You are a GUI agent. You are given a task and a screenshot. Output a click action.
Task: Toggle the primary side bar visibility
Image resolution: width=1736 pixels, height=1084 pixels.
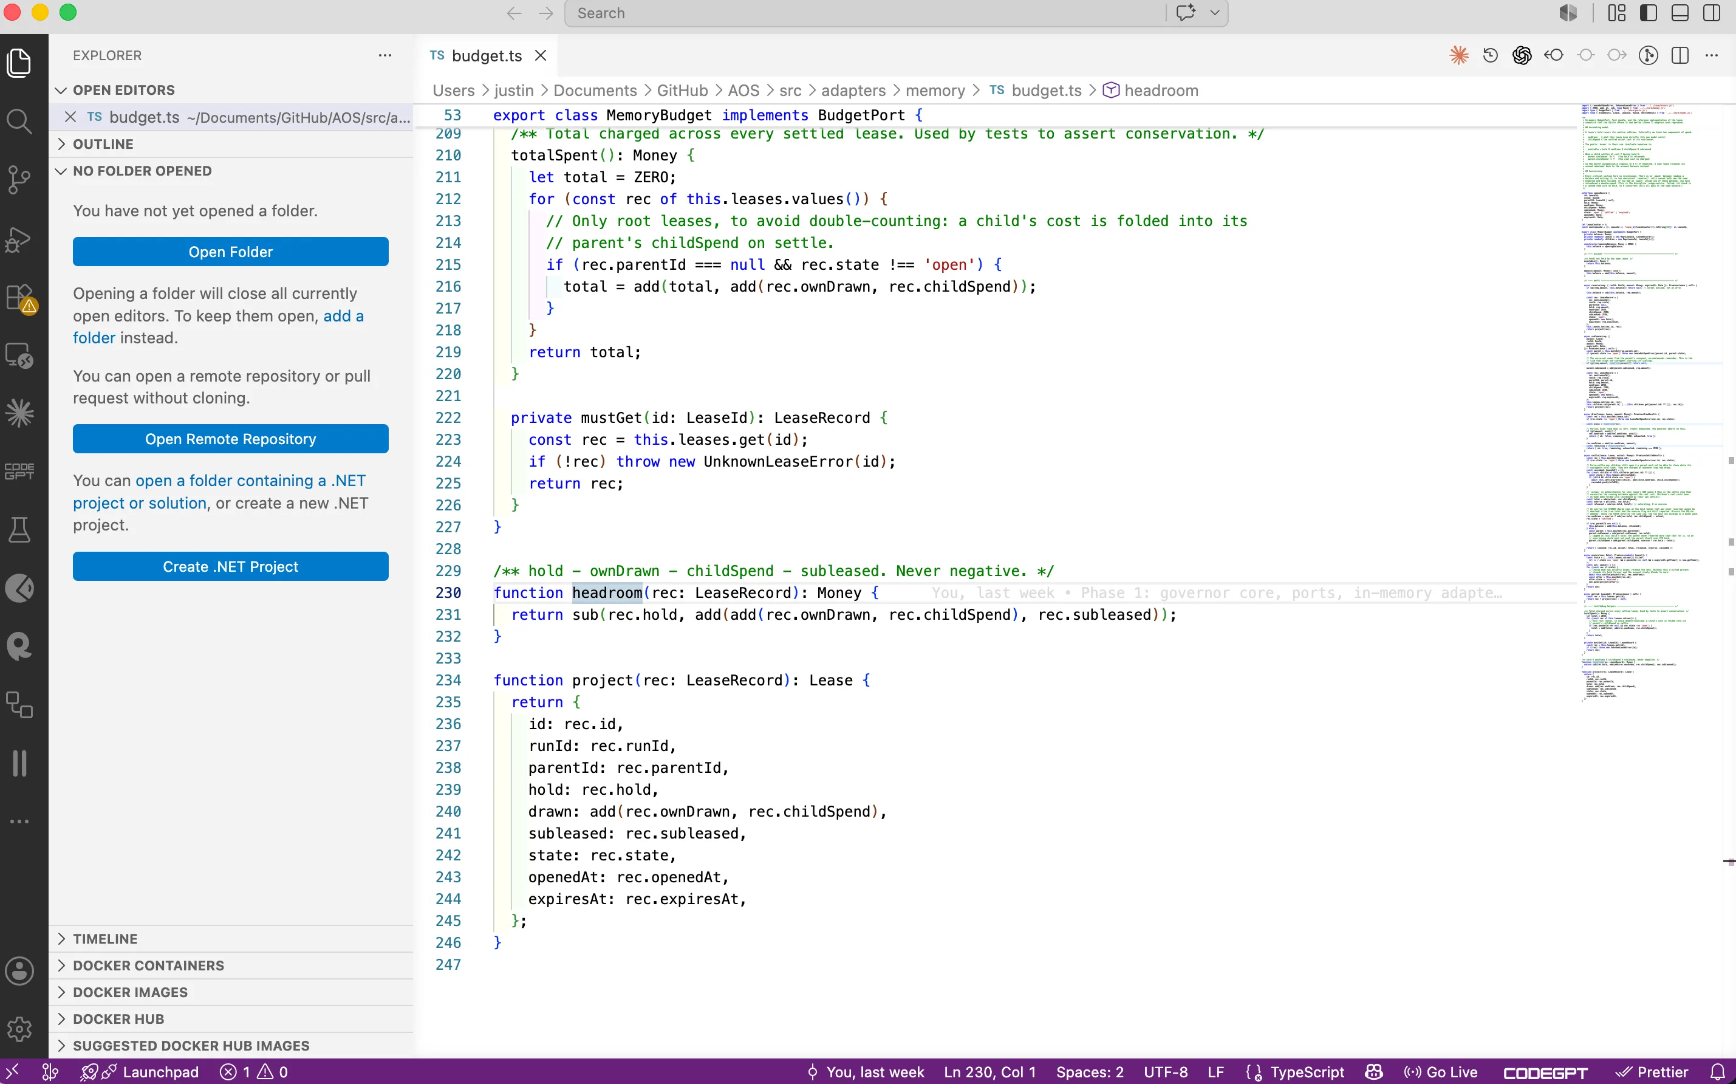(x=1649, y=13)
